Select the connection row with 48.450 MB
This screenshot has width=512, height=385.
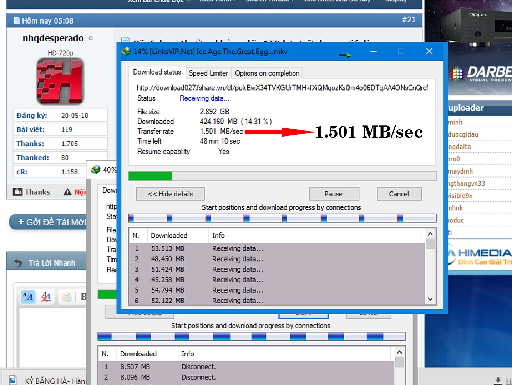277,259
